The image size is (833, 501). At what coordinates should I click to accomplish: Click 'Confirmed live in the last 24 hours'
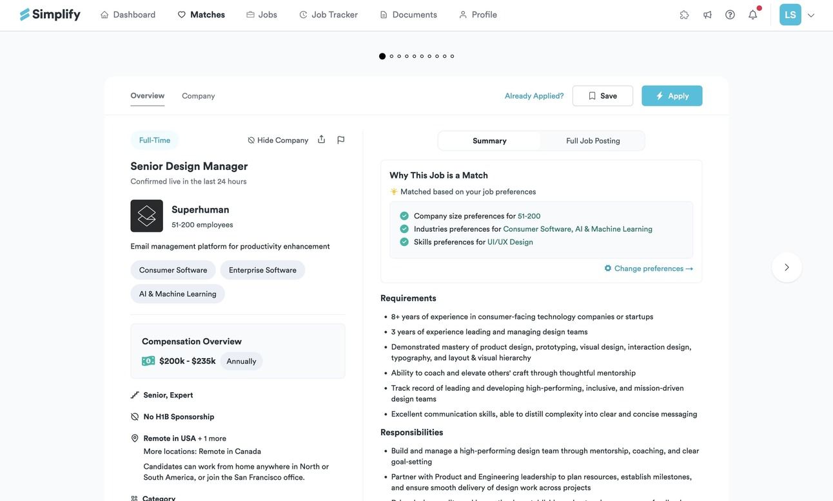click(188, 182)
